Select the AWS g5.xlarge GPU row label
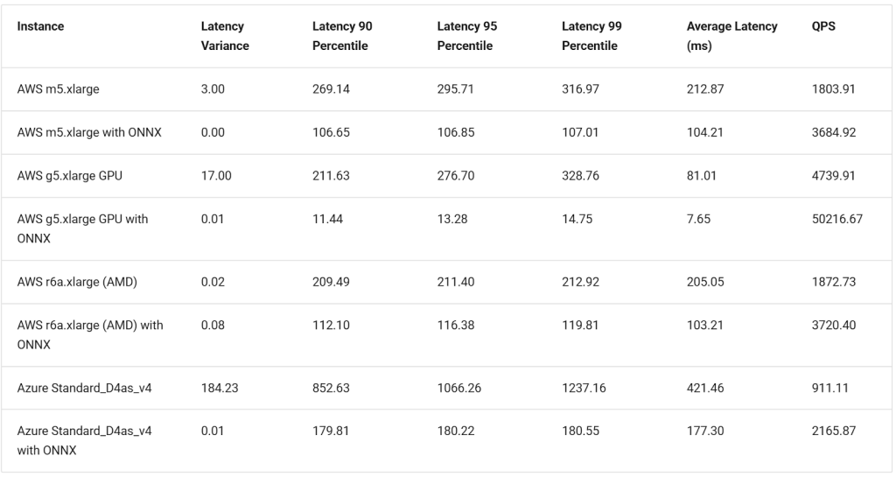Screen dimensions: 896x477 click(70, 176)
